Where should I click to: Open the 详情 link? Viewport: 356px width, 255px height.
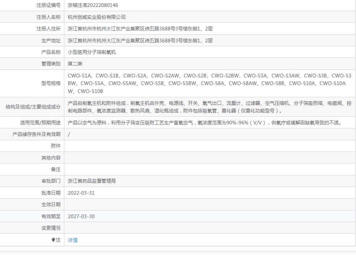point(73,240)
